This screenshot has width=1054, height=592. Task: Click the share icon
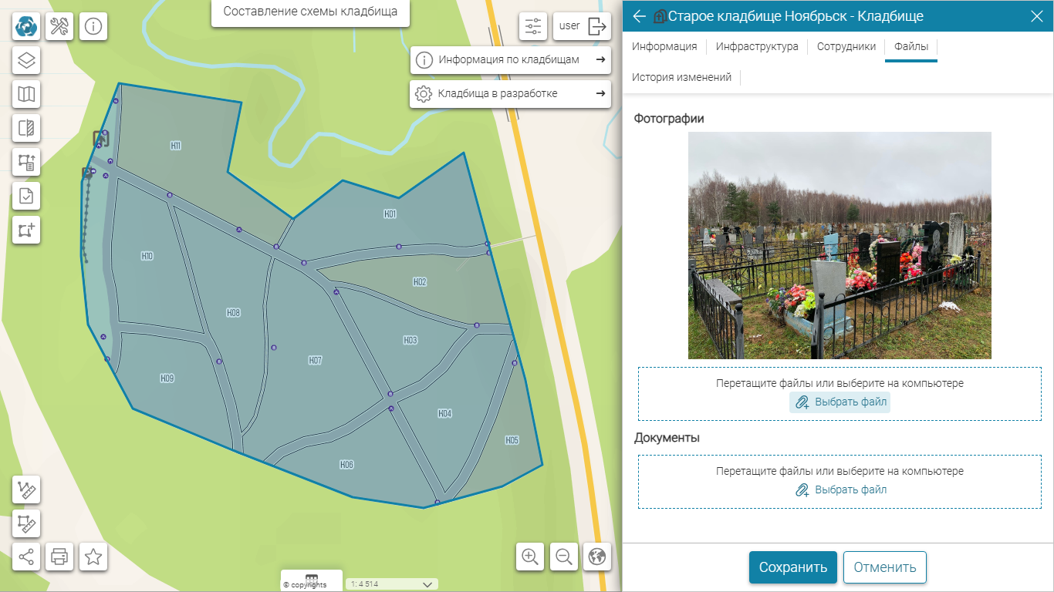point(27,557)
